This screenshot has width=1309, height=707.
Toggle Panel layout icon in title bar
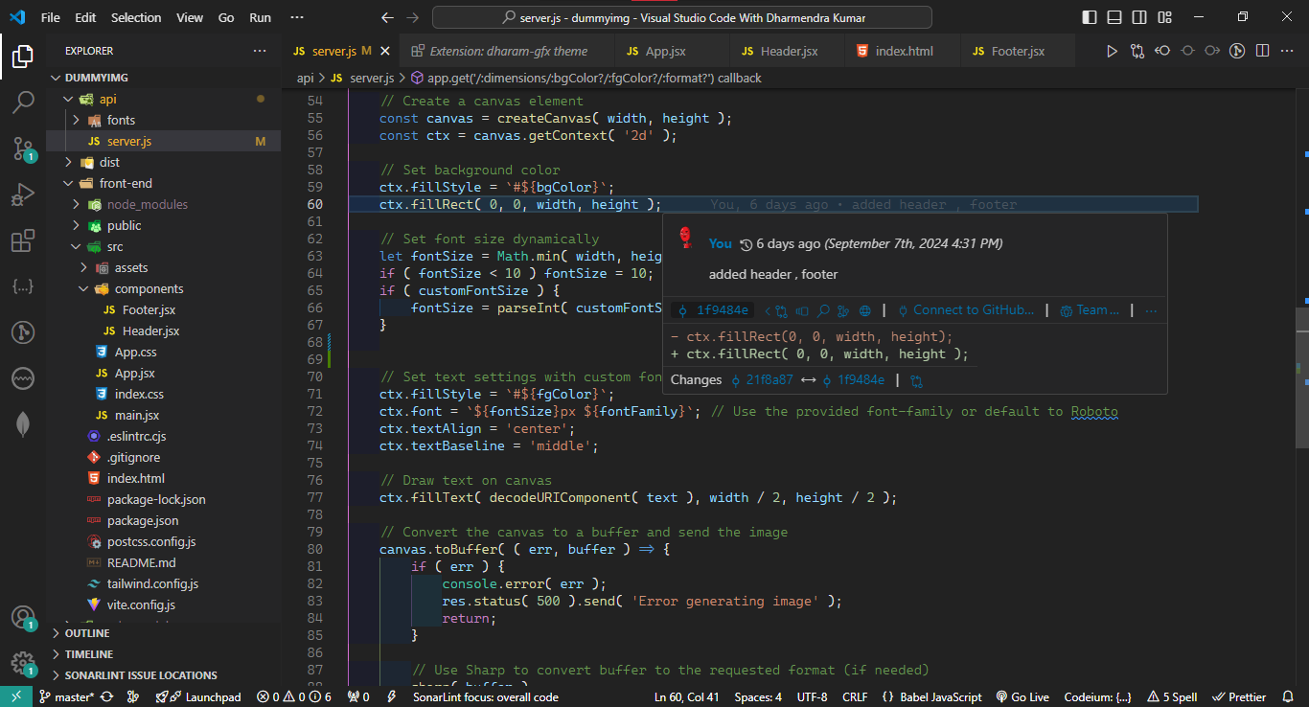click(x=1114, y=17)
